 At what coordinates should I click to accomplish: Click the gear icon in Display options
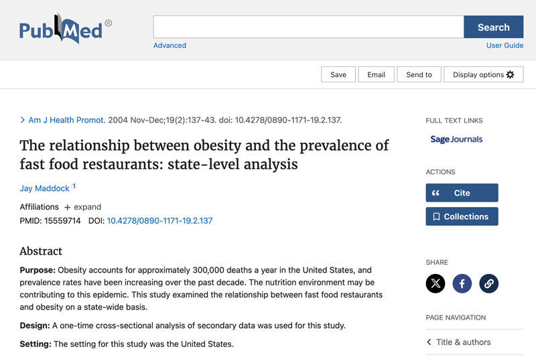pyautogui.click(x=511, y=74)
